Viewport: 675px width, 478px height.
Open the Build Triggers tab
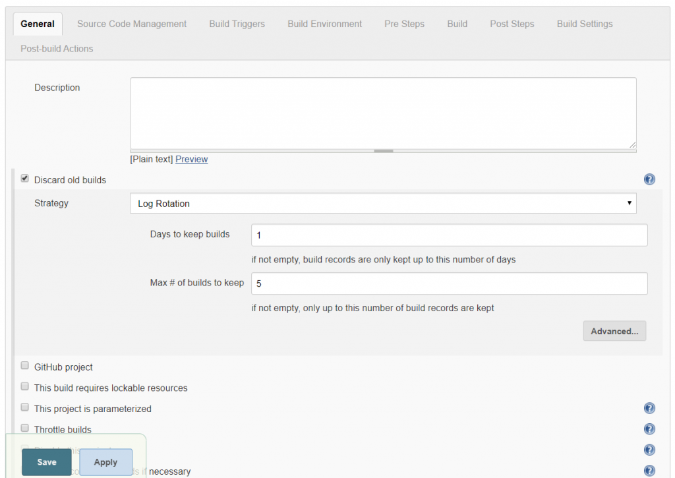click(237, 24)
